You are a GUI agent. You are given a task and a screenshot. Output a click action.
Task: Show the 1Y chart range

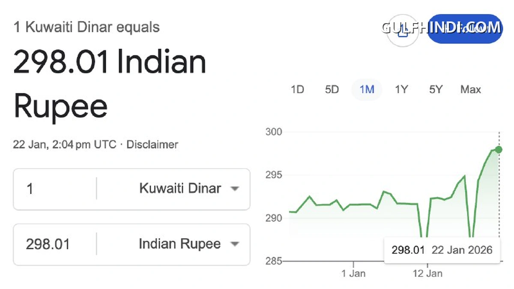coord(401,89)
